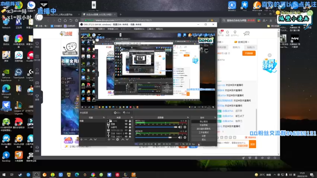Toggle the lock on the 1111 folder source
Image resolution: width=317 pixels, height=178 pixels.
[130, 121]
